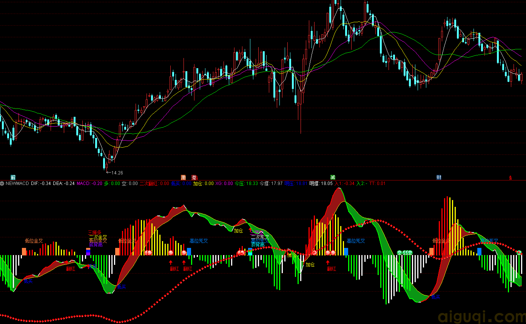
Task: Click the blue 低买: 0.00 value
Action: click(x=181, y=183)
